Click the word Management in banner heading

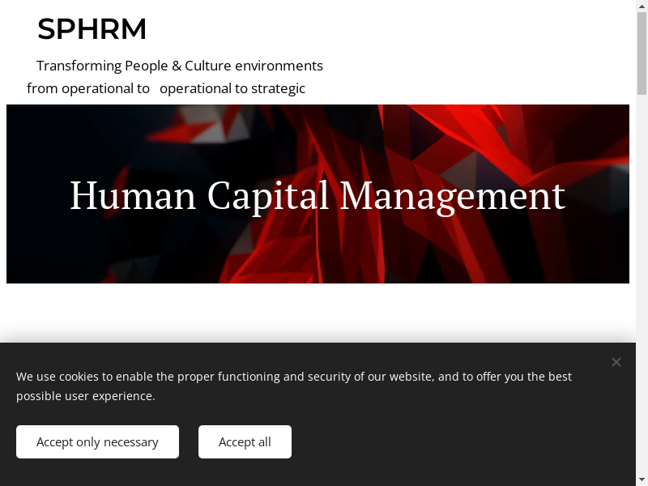click(x=452, y=196)
